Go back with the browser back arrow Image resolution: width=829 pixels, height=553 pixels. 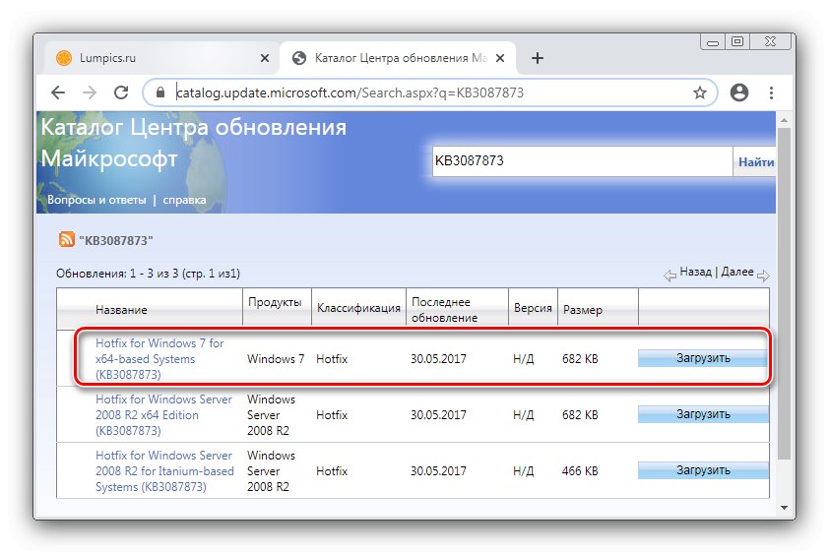[x=58, y=92]
